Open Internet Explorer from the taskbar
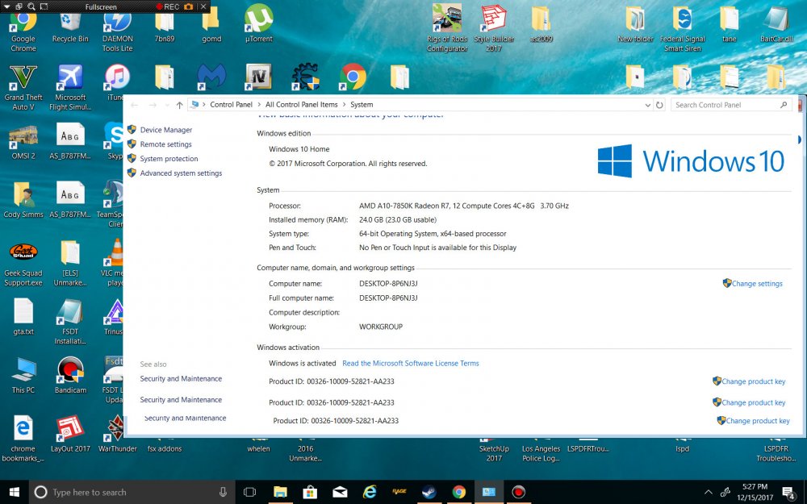807x504 pixels. (369, 492)
